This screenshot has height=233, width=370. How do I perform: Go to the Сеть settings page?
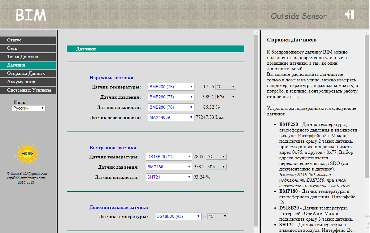coord(28,49)
